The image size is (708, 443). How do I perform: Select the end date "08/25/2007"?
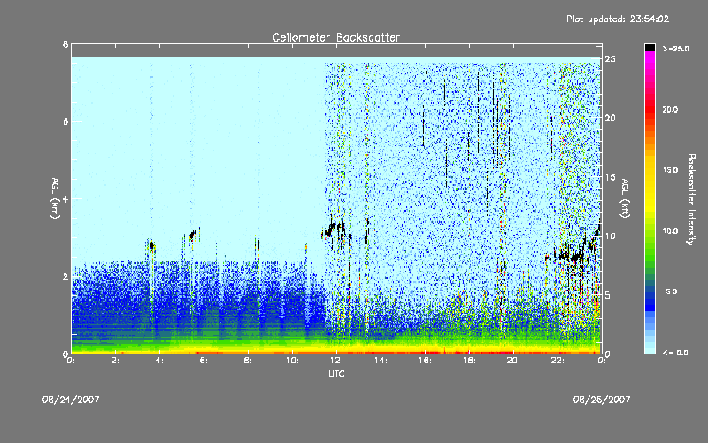[x=602, y=400]
